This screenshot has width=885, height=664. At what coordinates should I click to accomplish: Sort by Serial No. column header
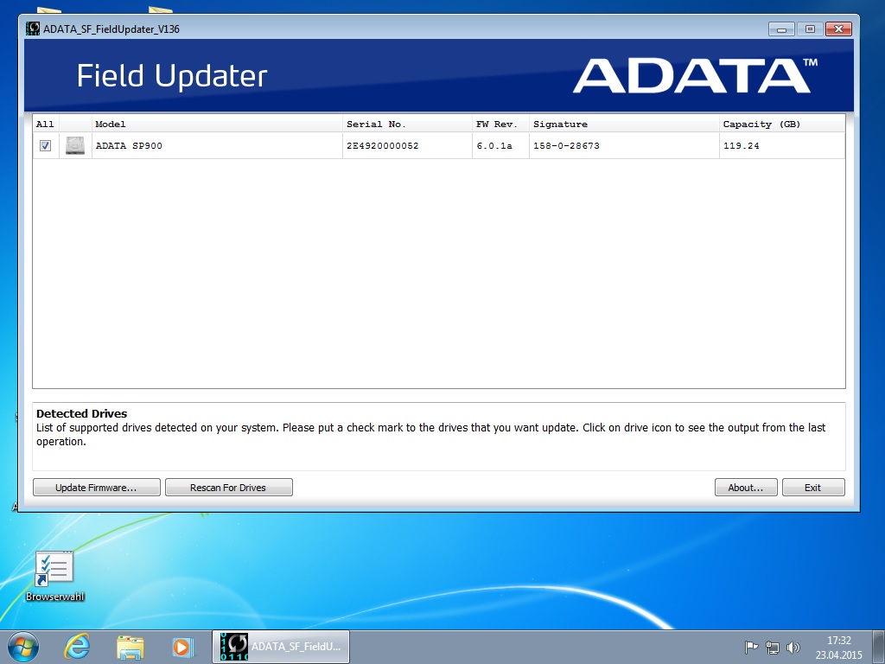[408, 124]
